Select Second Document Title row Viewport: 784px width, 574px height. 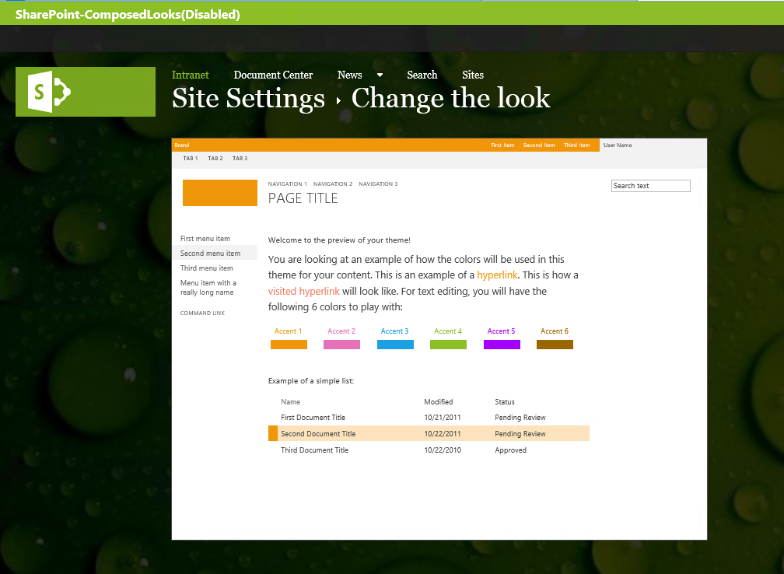coord(429,433)
